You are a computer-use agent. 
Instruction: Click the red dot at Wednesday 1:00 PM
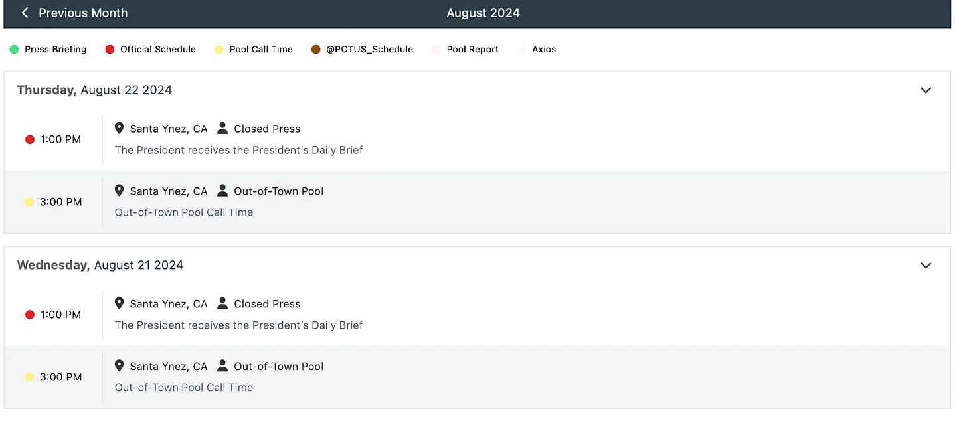29,315
